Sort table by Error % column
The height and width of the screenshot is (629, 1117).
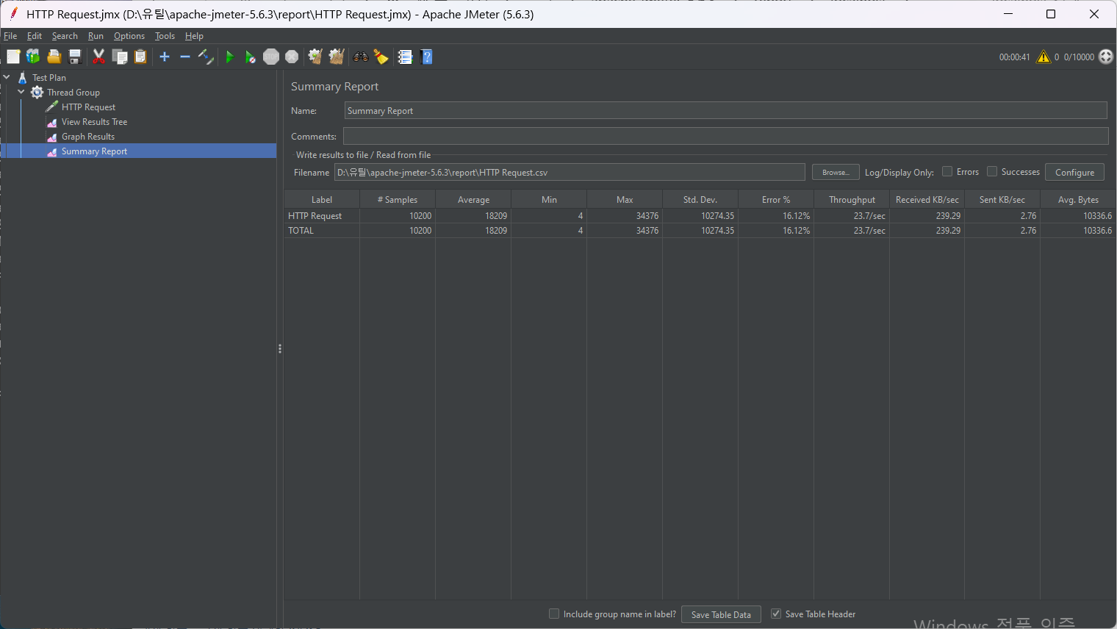point(776,200)
